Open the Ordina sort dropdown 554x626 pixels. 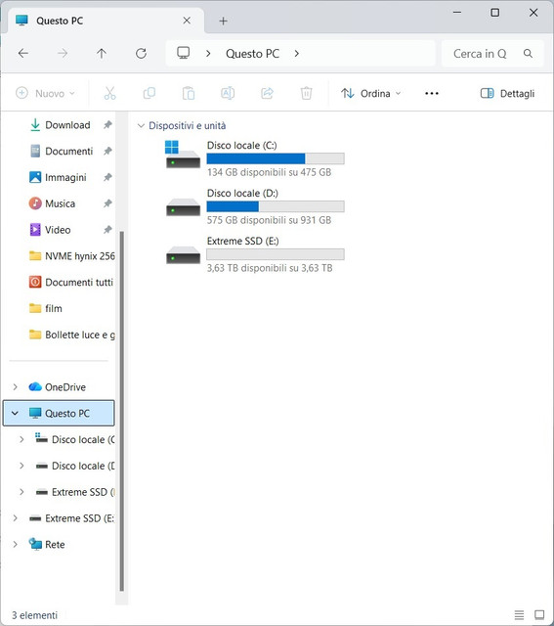[x=370, y=94]
